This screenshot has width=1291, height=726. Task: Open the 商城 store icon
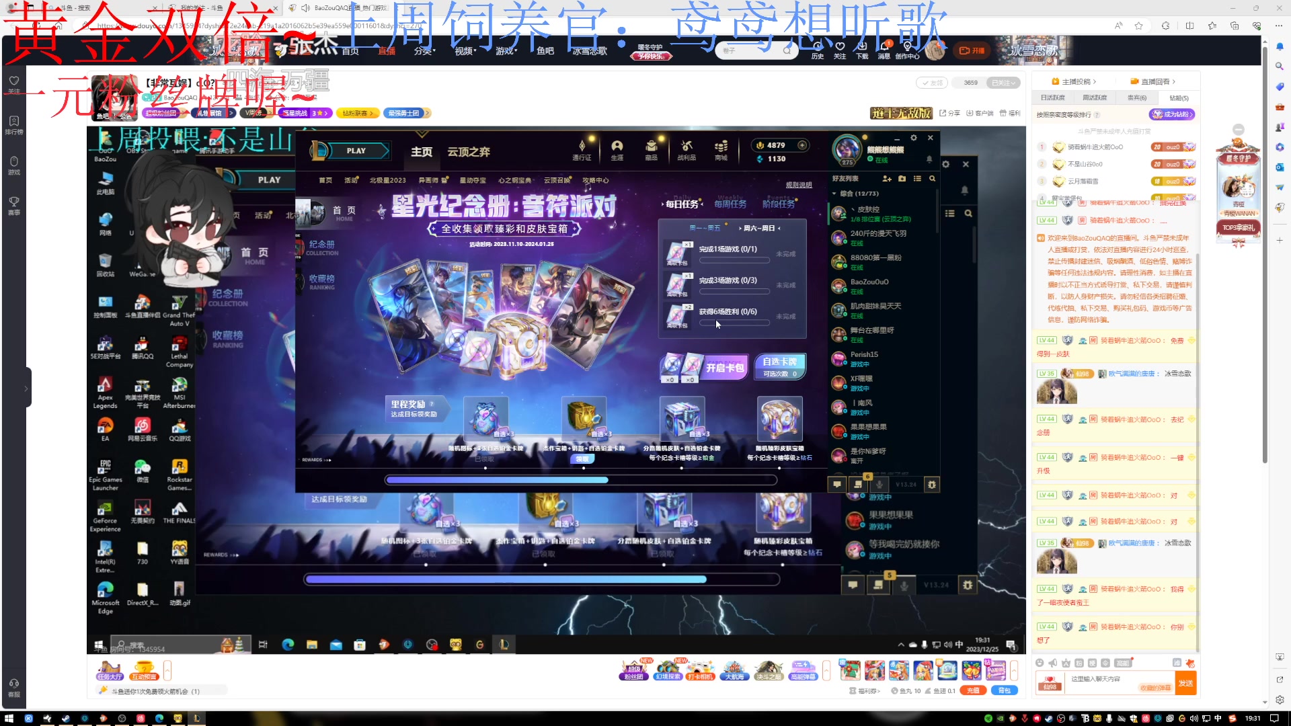click(721, 150)
